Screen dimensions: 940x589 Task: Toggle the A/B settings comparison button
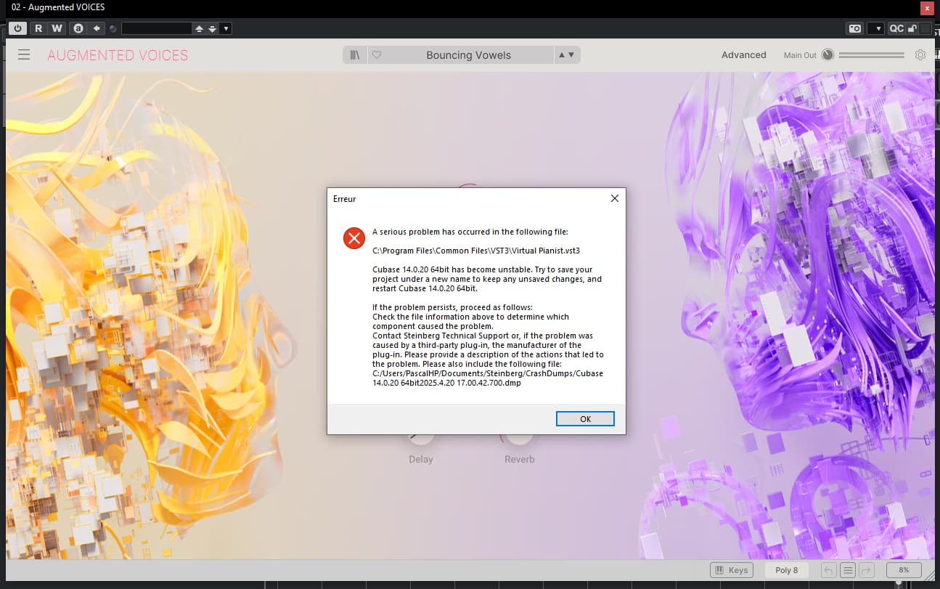click(x=78, y=28)
